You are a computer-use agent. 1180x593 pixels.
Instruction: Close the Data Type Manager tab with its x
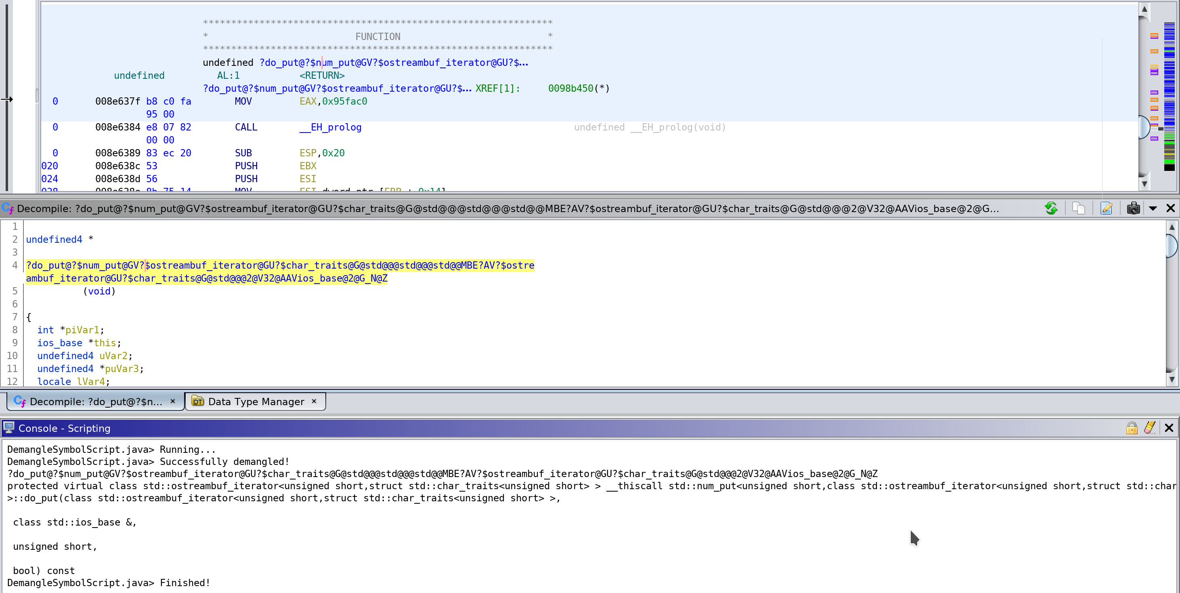(x=314, y=402)
